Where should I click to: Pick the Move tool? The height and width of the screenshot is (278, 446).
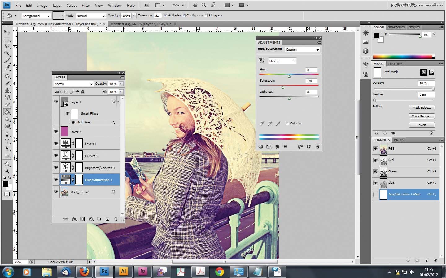pos(7,32)
